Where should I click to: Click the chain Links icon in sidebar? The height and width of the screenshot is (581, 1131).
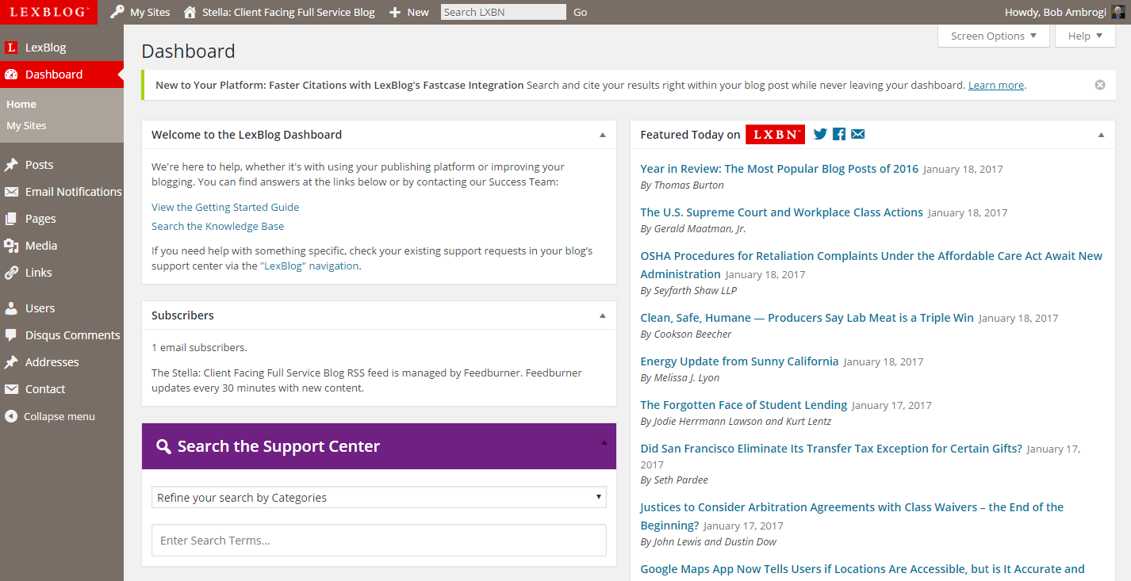11,273
